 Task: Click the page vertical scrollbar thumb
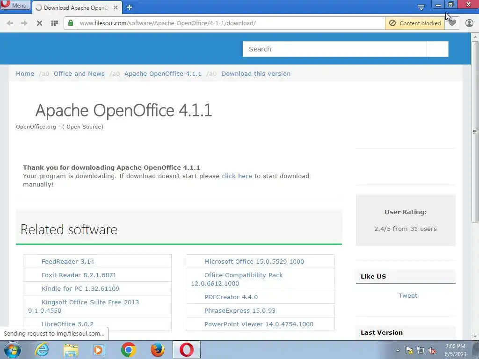[475, 131]
